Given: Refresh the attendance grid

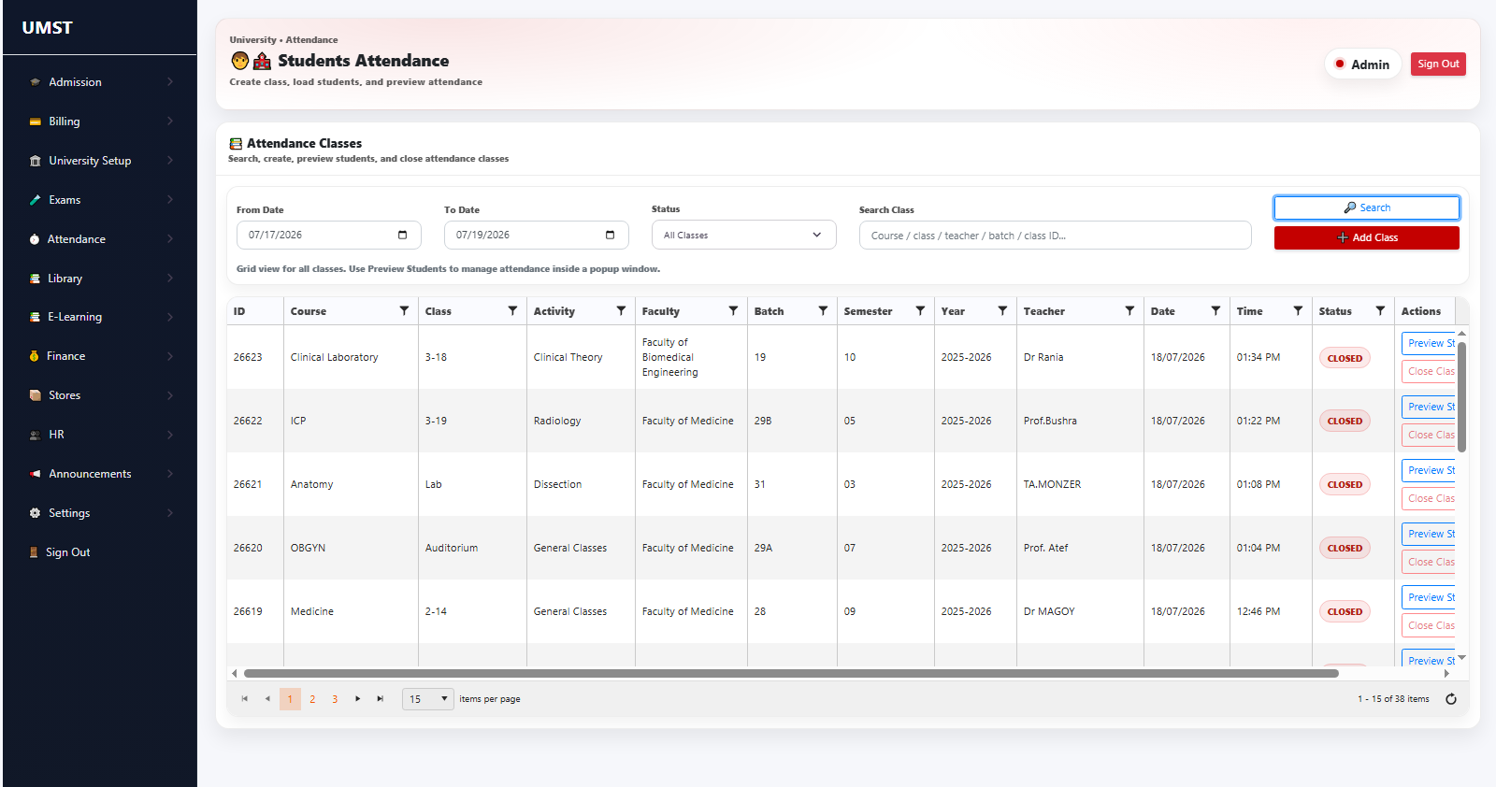Looking at the screenshot, I should [x=1451, y=699].
